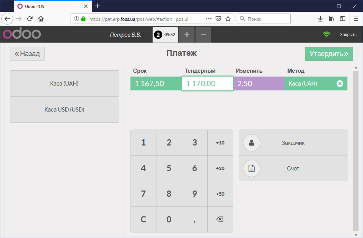
Task: Add +20 to tendered amount
Action: click(x=220, y=168)
